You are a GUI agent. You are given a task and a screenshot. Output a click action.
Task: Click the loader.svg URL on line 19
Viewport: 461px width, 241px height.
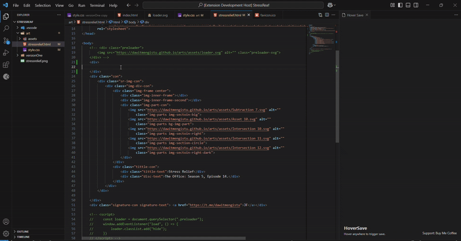(169, 52)
